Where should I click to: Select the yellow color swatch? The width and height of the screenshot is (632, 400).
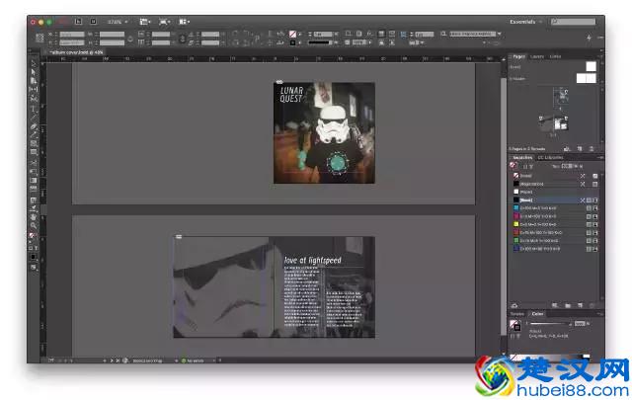(x=515, y=224)
